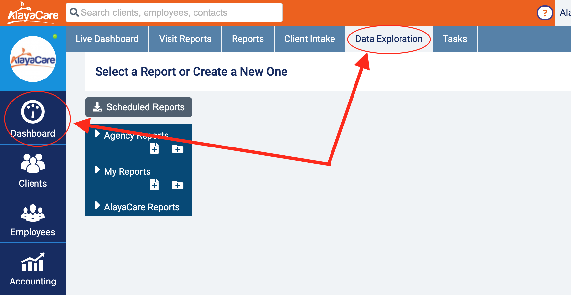Open the Clients sidebar section
Screen dimensions: 571x295
33,170
